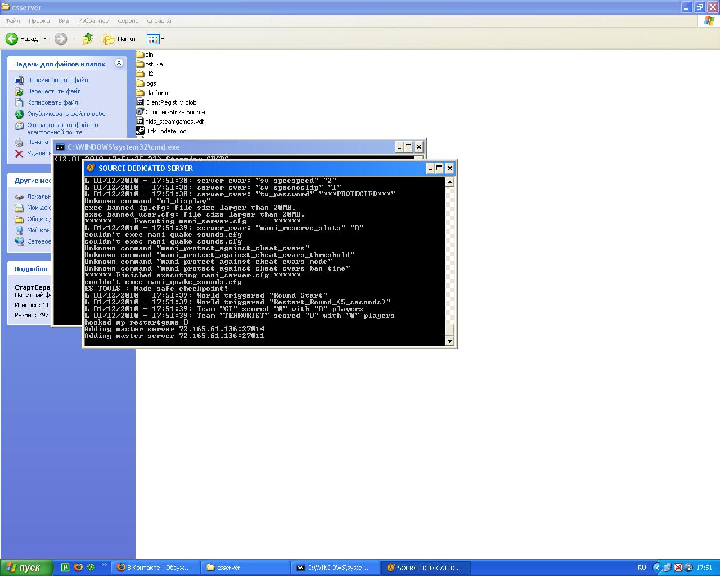720x576 pixels.
Task: Select the logs folder icon
Action: [x=140, y=83]
